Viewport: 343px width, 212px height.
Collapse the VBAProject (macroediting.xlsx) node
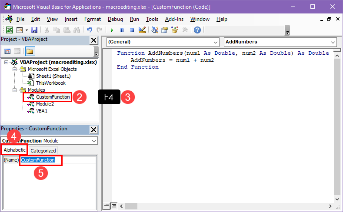pos(7,62)
